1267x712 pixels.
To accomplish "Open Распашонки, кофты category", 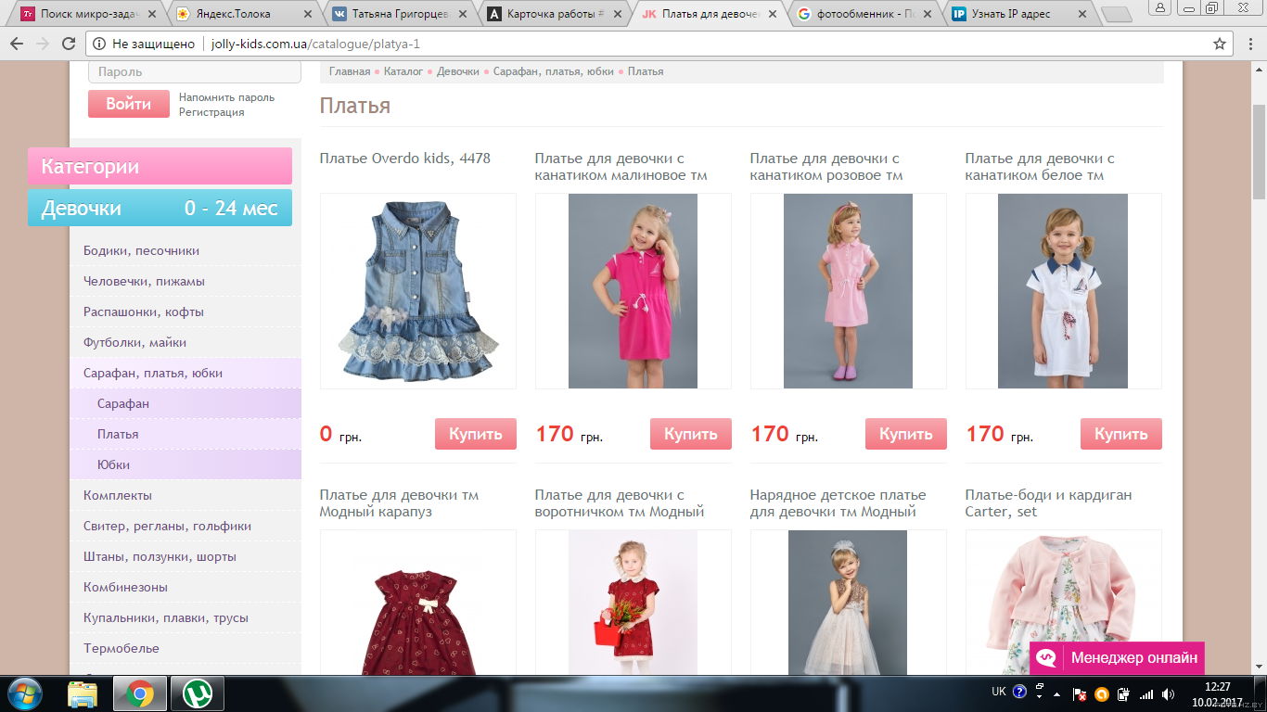I will [186, 311].
